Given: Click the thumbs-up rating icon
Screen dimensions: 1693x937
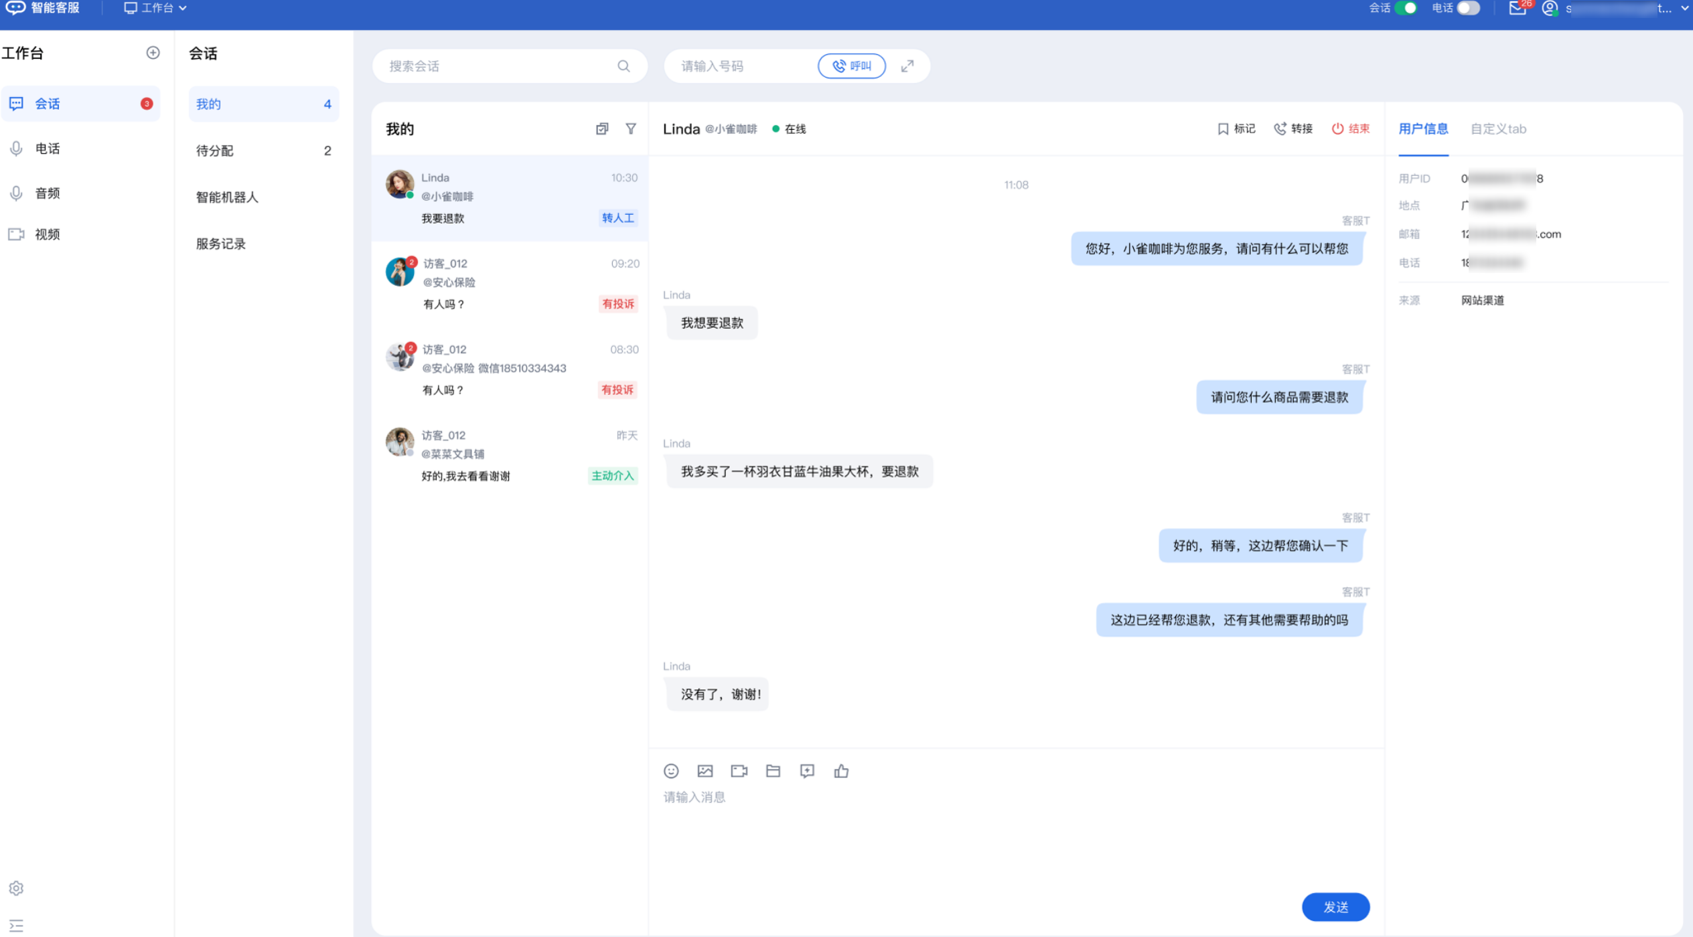Looking at the screenshot, I should (841, 771).
